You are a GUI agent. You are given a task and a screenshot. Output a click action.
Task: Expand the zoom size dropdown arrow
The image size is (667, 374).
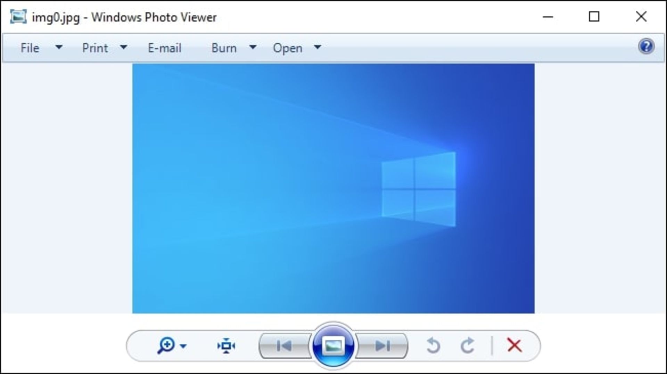click(183, 346)
